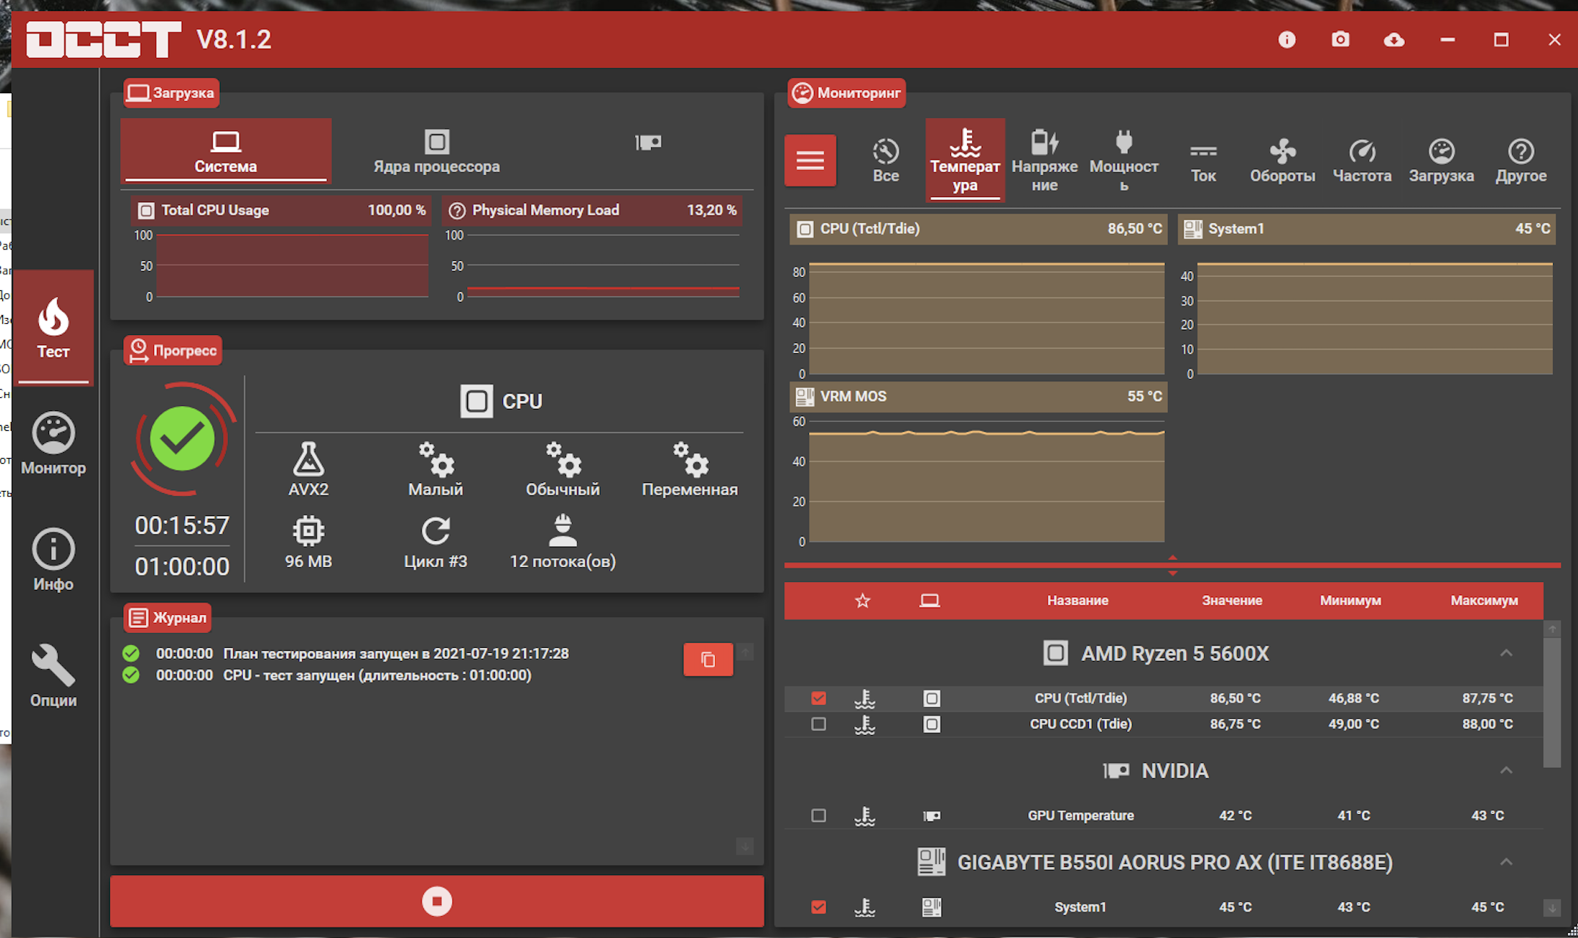This screenshot has height=938, width=1578.
Task: Open the Монитор section in sidebar
Action: [54, 444]
